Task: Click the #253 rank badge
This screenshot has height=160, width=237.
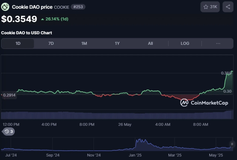Action: [x=78, y=7]
